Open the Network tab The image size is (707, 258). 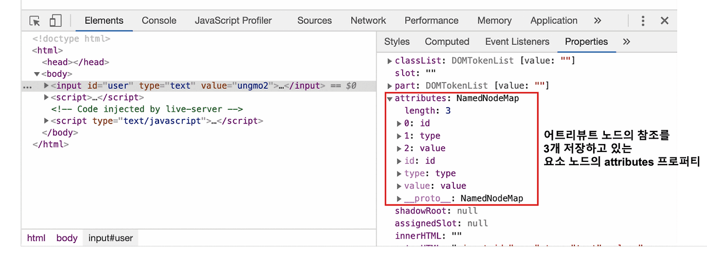368,20
